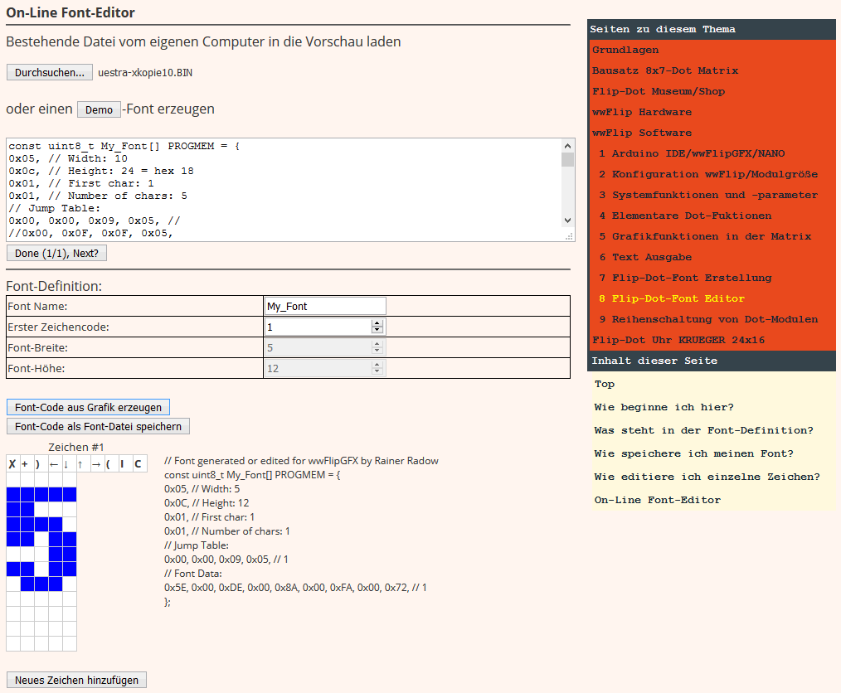The image size is (841, 693).
Task: Open Flip-Dot Museum/Shop link
Action: coord(658,92)
